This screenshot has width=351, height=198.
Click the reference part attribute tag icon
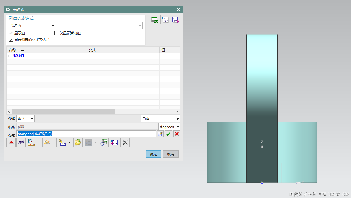pyautogui.click(x=47, y=142)
